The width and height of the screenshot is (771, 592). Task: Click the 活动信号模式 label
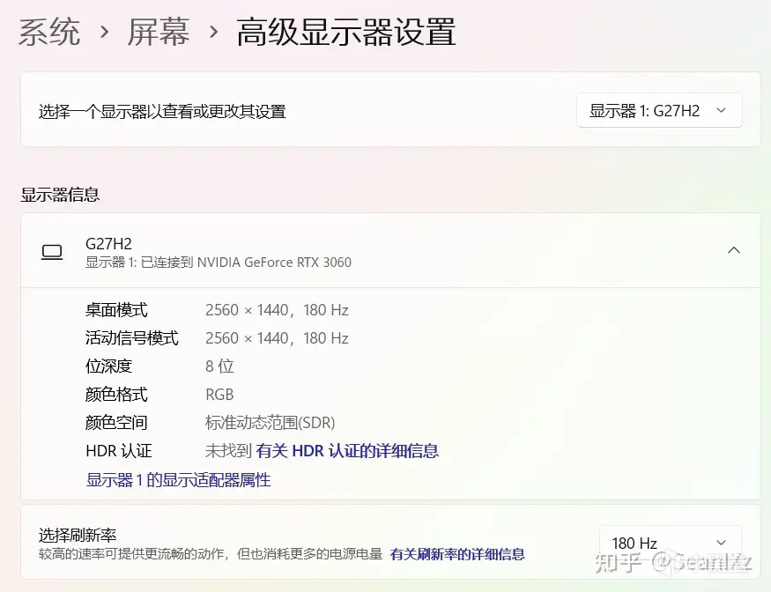click(132, 338)
